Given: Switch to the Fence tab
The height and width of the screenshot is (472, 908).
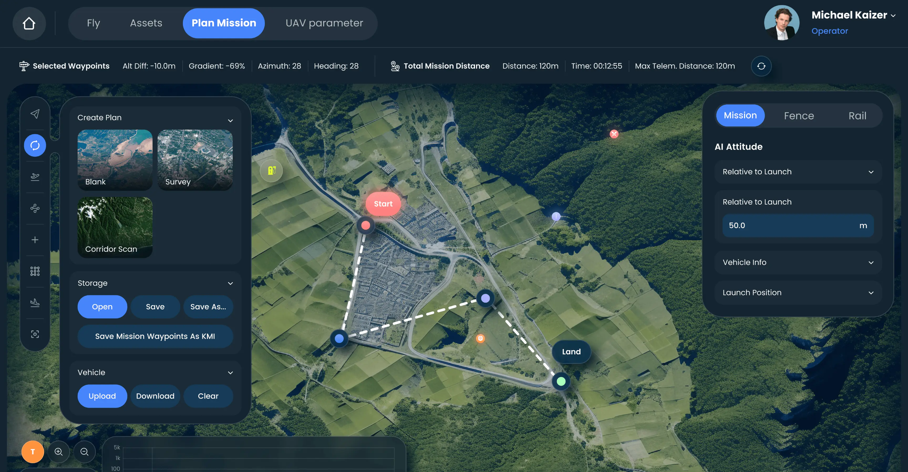Looking at the screenshot, I should point(799,116).
